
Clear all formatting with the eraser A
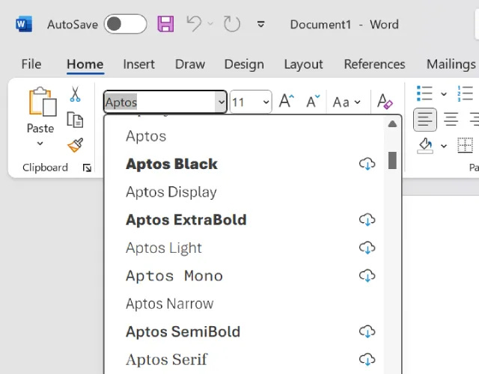click(385, 101)
